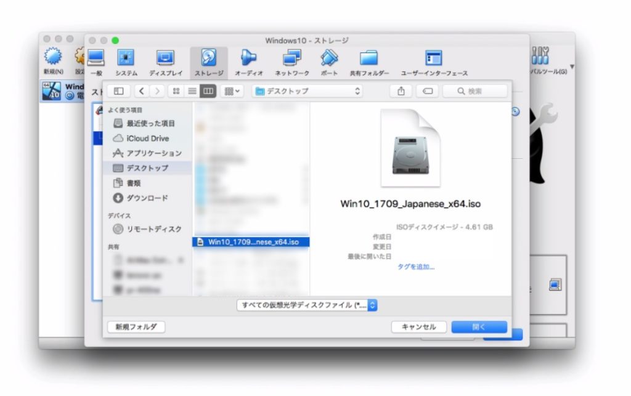Click the edit tags button
The height and width of the screenshot is (396, 631).
428,91
